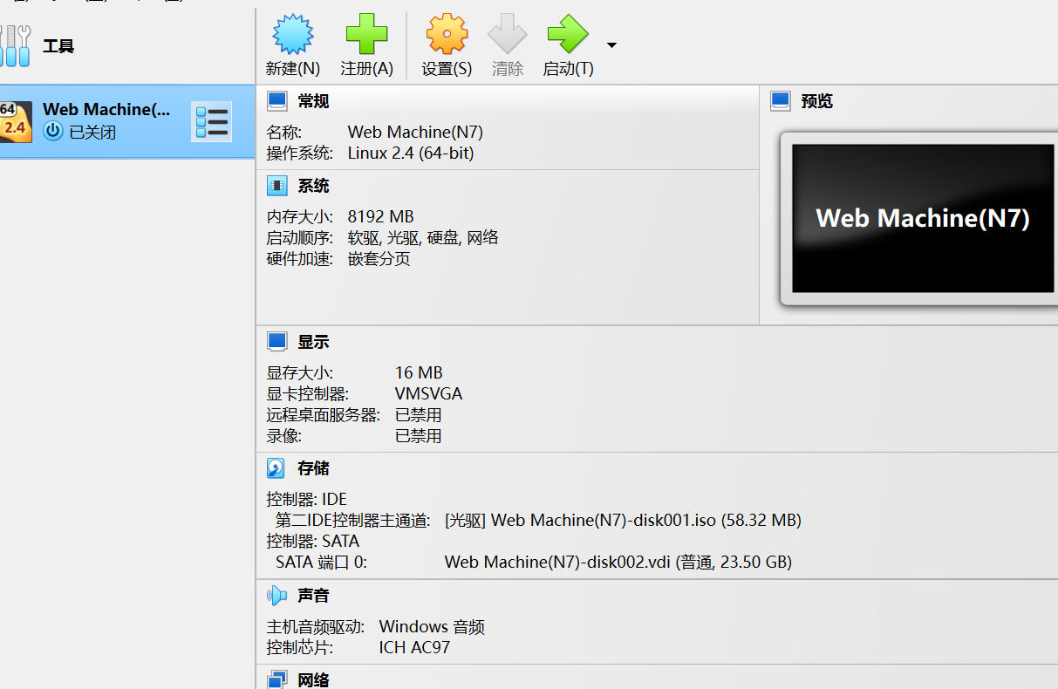Click the name value Web Machine(N7)
The image size is (1058, 689).
[x=415, y=132]
